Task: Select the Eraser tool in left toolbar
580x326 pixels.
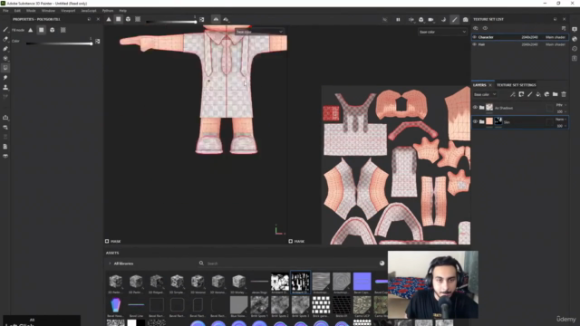Action: tap(5, 39)
